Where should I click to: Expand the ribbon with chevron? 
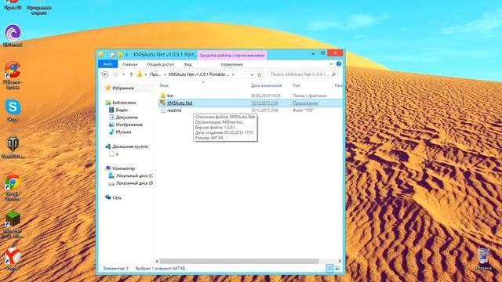coord(331,64)
